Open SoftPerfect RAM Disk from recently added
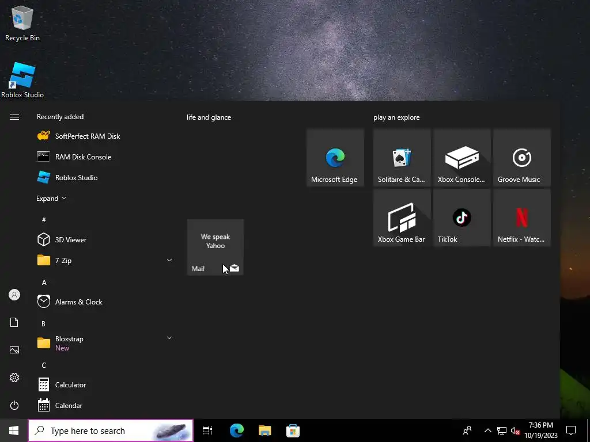Viewport: 590px width, 442px height. coord(105,136)
